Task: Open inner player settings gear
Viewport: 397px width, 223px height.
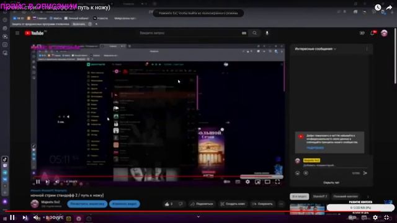Action: coord(248,181)
